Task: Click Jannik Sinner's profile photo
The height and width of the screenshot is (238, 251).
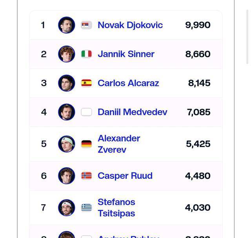Action: click(x=67, y=54)
